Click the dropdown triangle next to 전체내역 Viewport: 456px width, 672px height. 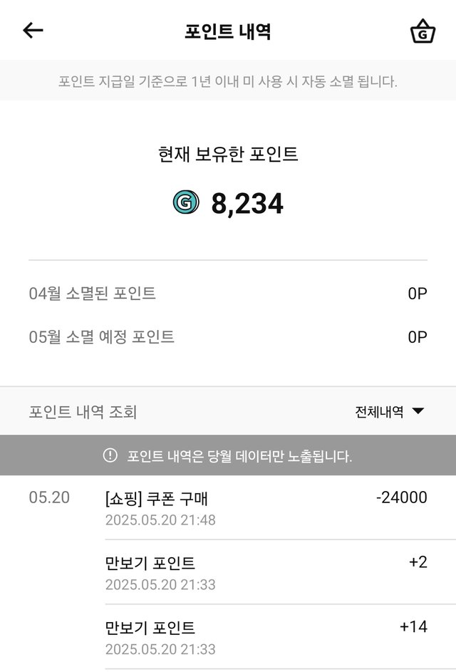click(x=418, y=411)
